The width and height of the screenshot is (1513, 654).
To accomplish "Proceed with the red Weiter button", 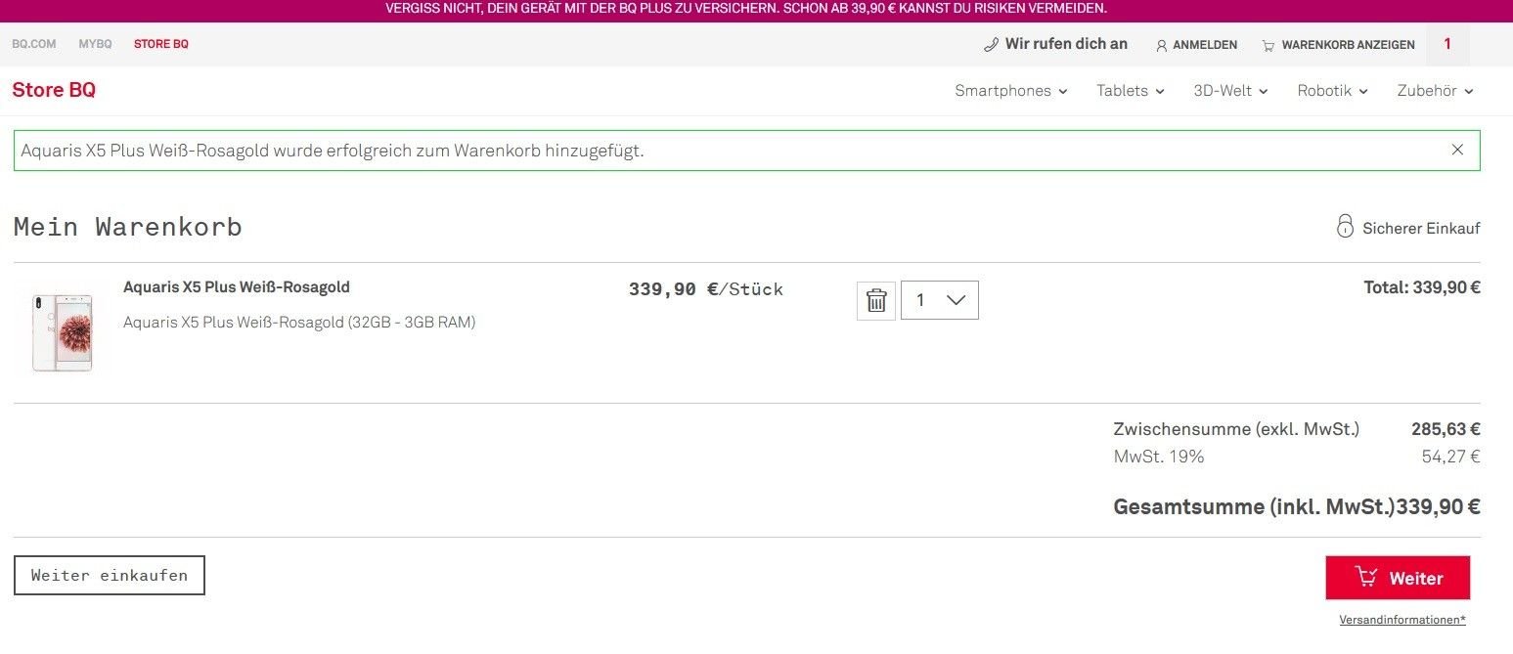I will coord(1398,578).
